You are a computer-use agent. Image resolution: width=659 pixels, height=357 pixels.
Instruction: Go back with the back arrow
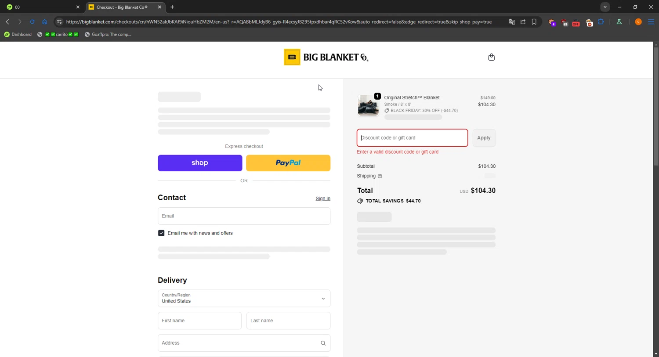pos(7,22)
